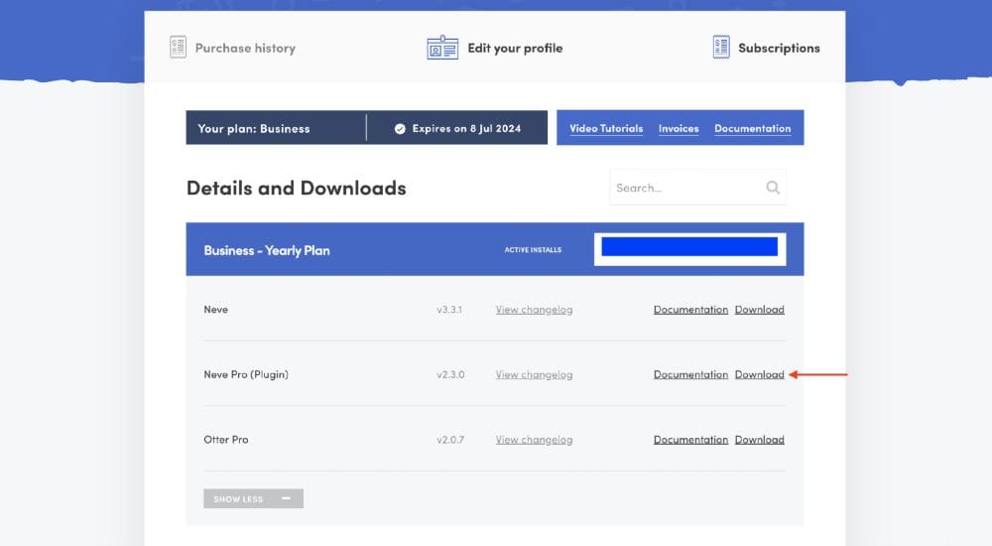
Task: Open the Edit your profile tab
Action: pyautogui.click(x=495, y=48)
